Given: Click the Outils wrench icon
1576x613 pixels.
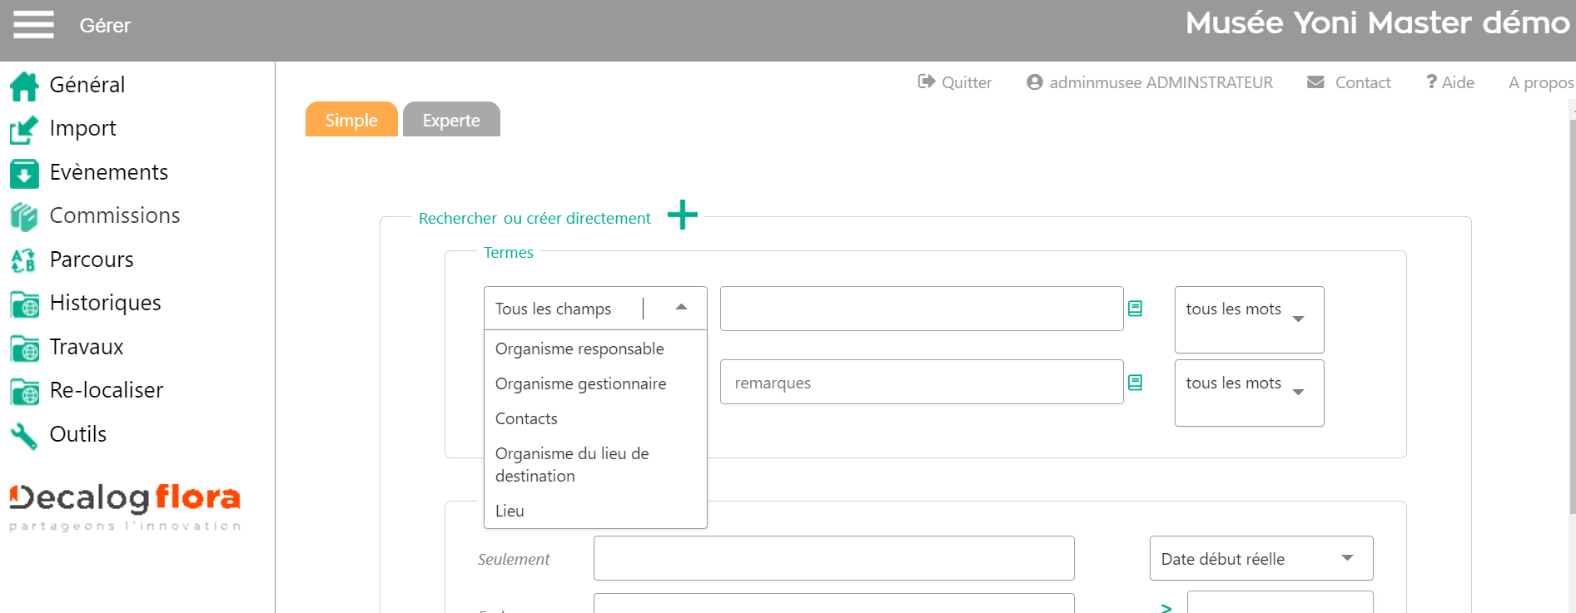Looking at the screenshot, I should coord(24,435).
